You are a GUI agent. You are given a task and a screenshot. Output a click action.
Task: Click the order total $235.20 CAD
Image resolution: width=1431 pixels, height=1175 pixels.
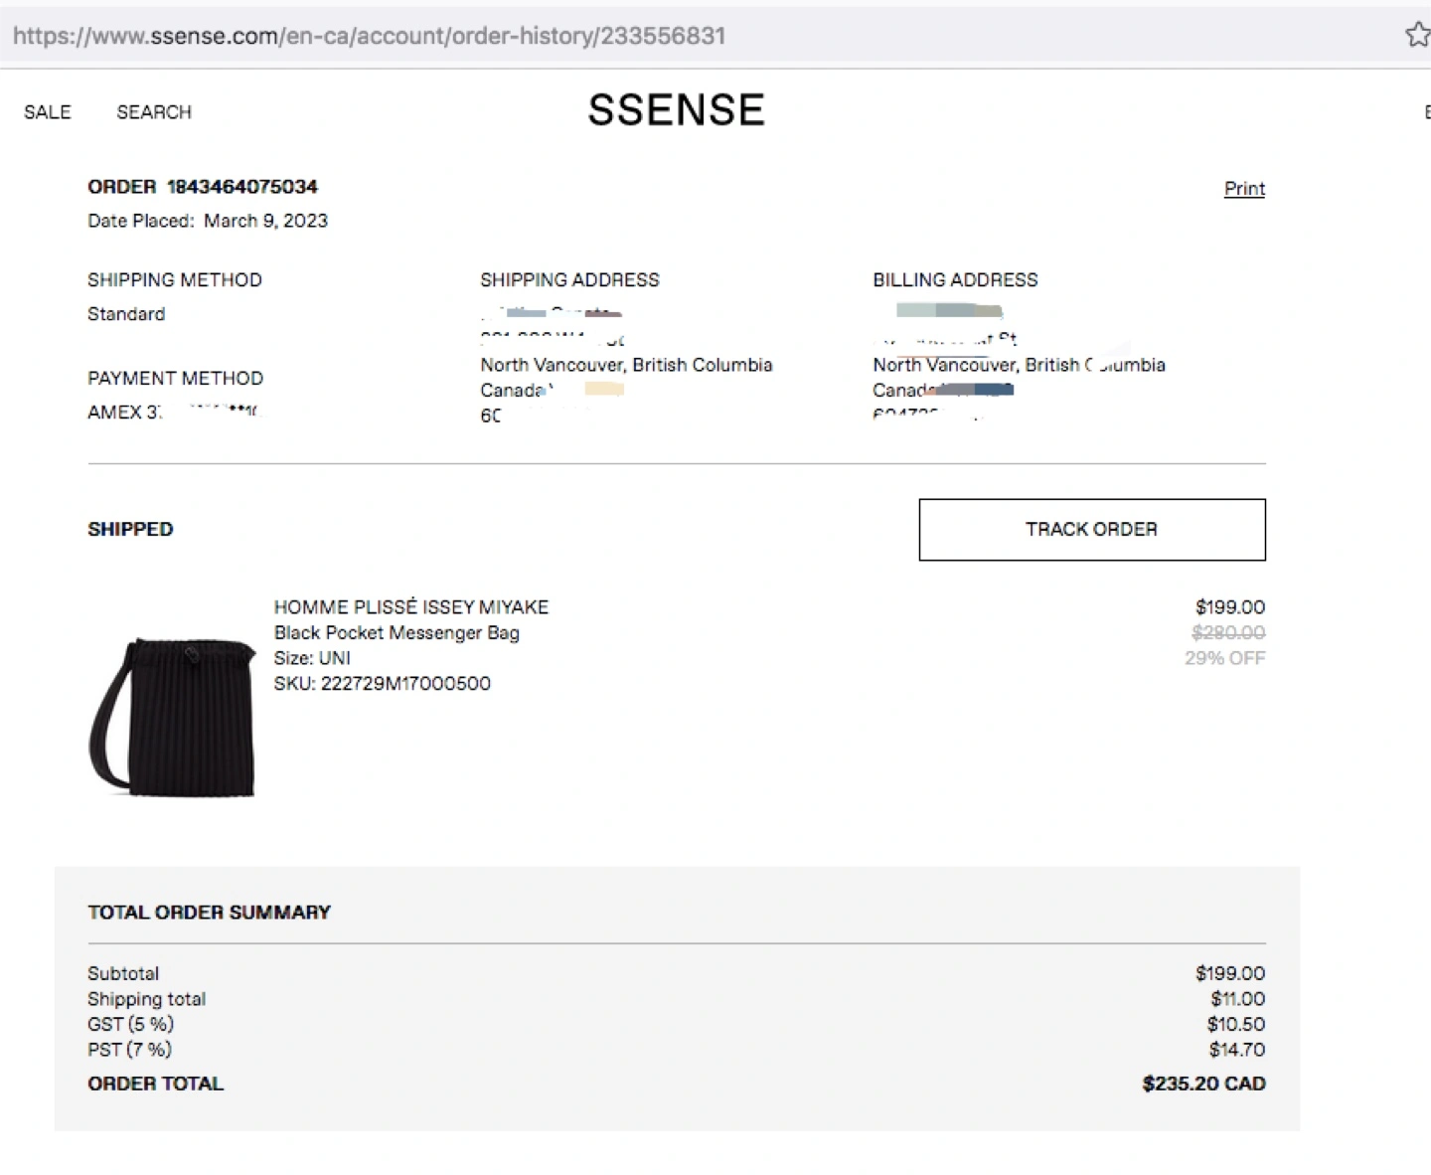tap(1204, 1085)
